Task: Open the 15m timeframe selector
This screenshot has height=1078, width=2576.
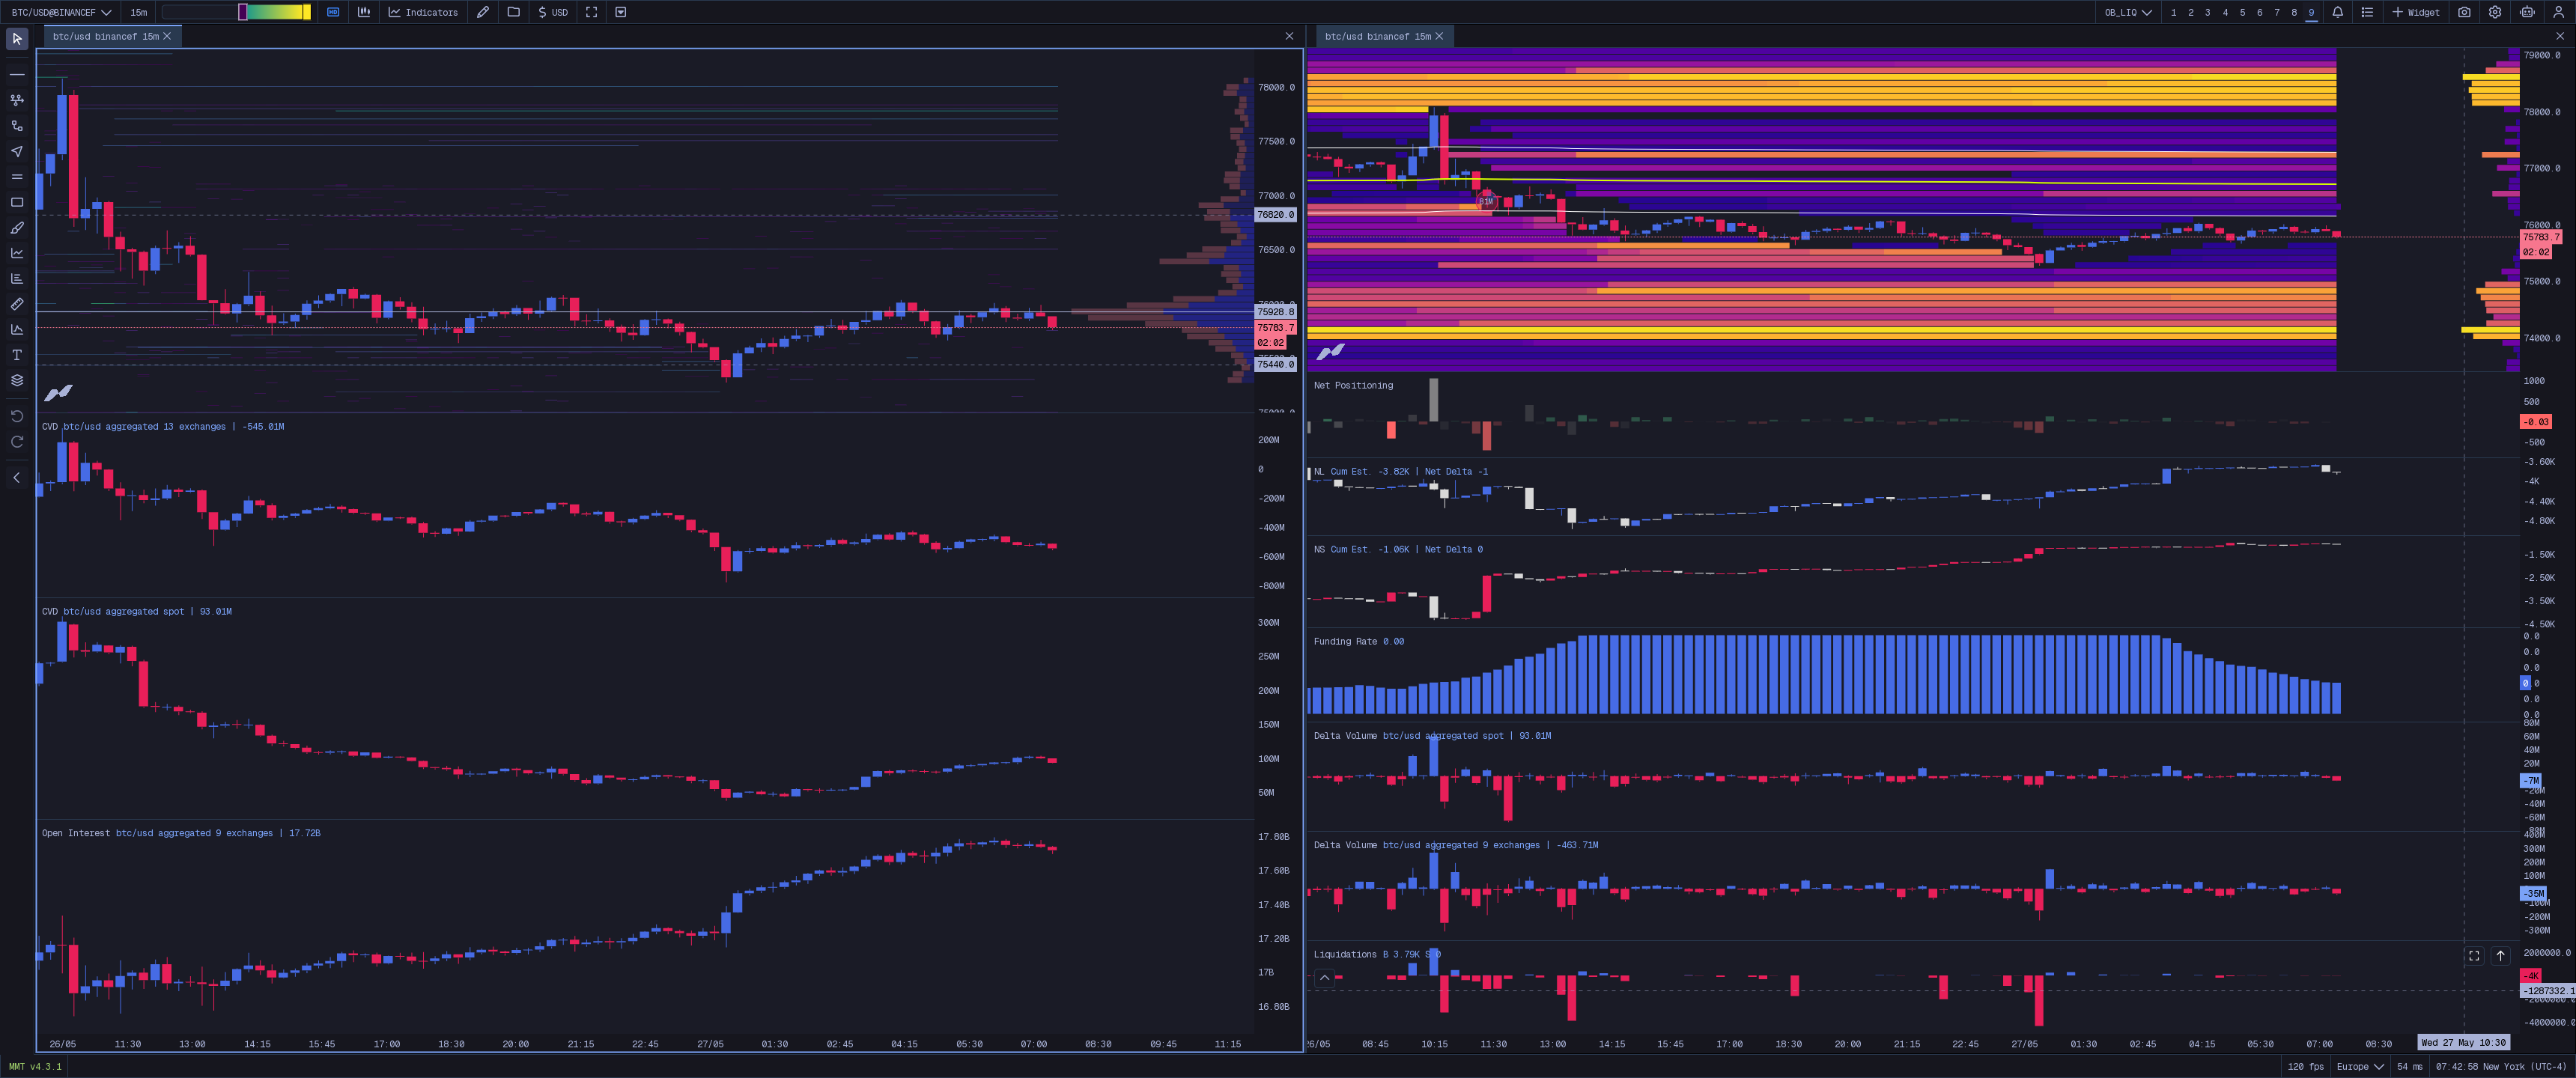Action: point(139,12)
